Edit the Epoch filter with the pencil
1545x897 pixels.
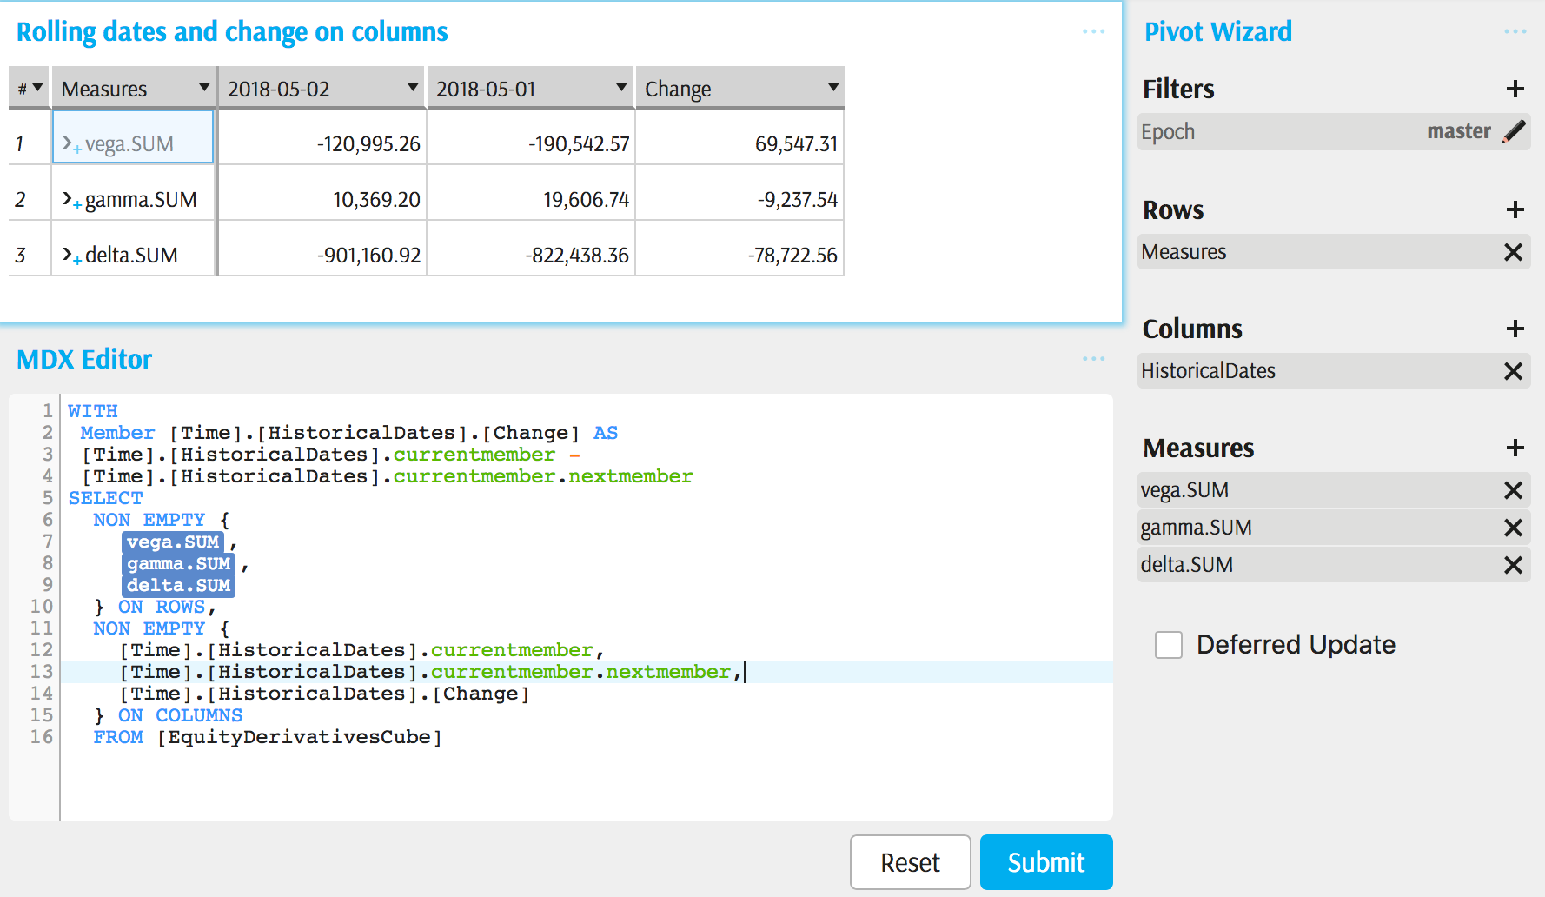1514,131
